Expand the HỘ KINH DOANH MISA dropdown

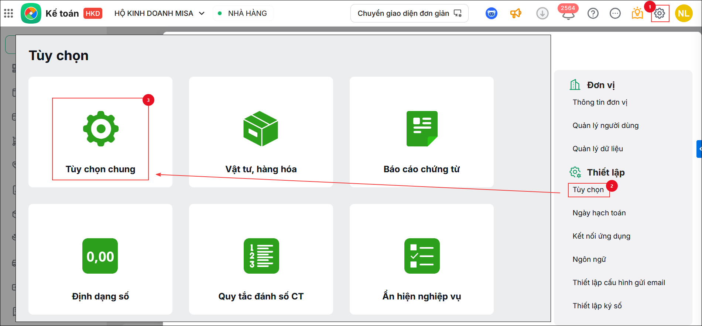[x=160, y=13]
